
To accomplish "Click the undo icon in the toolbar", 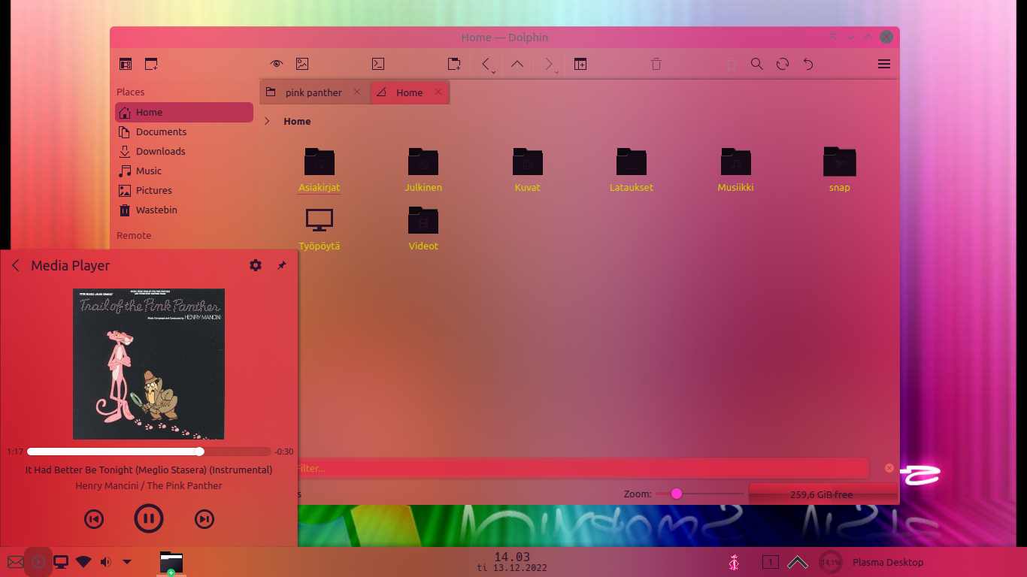I will coord(807,64).
